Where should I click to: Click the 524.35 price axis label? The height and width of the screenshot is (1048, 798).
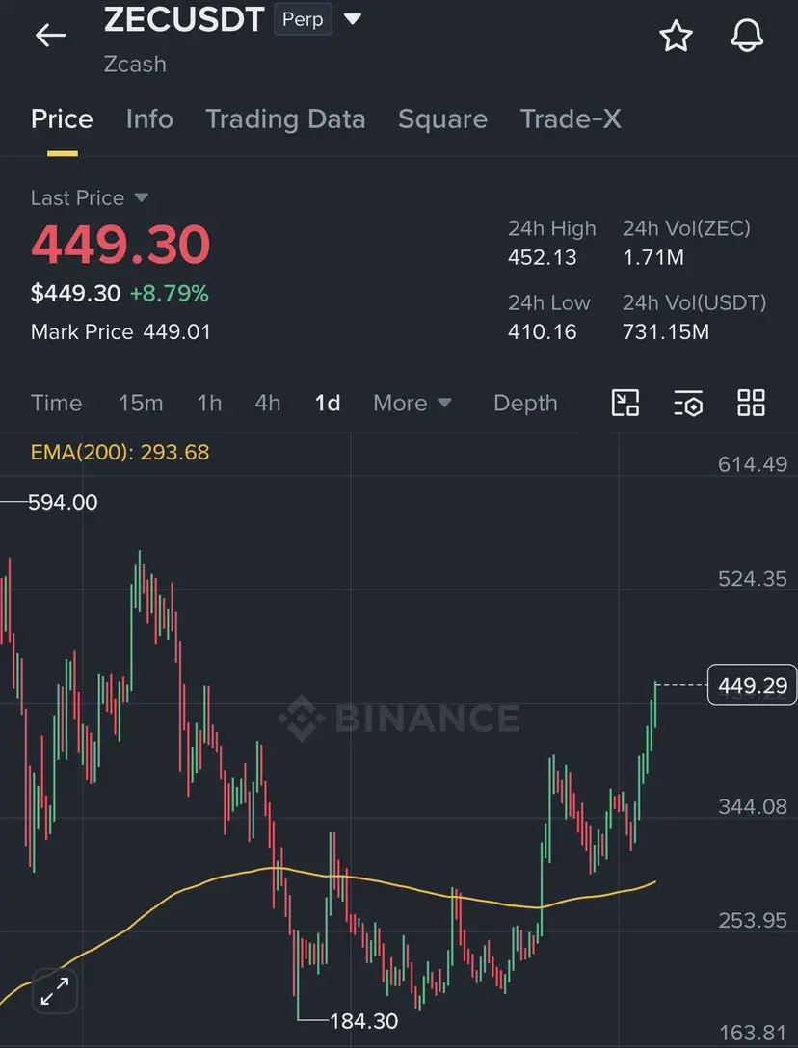pos(753,579)
